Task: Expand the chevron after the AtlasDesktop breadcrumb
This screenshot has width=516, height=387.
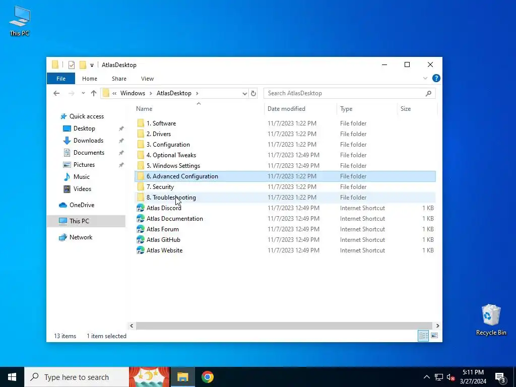Action: click(x=197, y=93)
